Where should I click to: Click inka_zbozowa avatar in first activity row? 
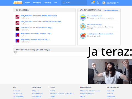pos(17,17)
